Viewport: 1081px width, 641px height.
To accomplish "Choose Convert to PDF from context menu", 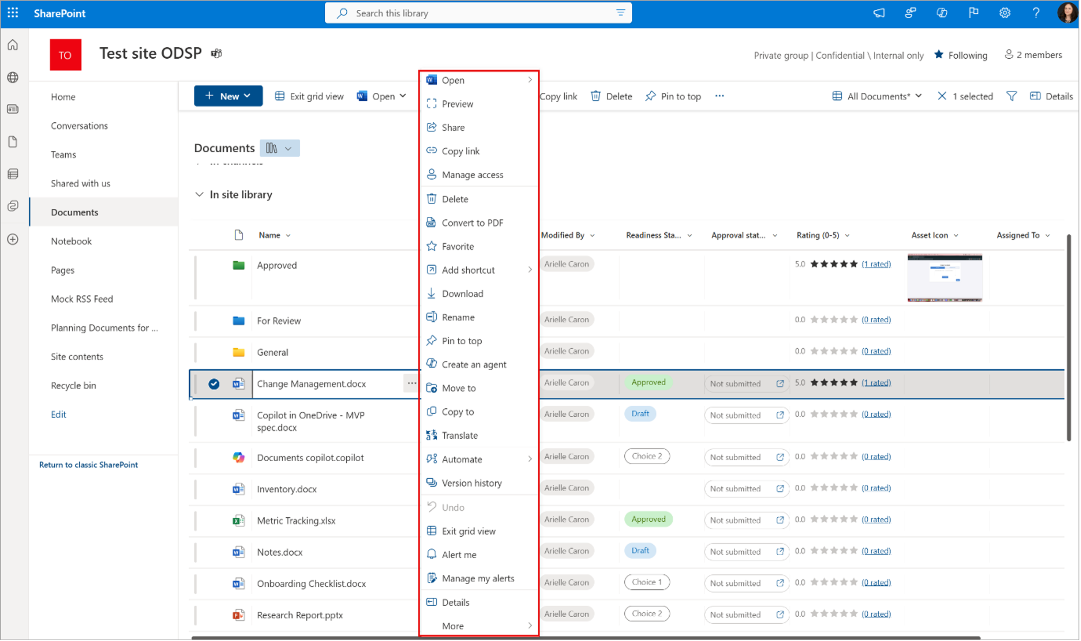I will tap(472, 223).
